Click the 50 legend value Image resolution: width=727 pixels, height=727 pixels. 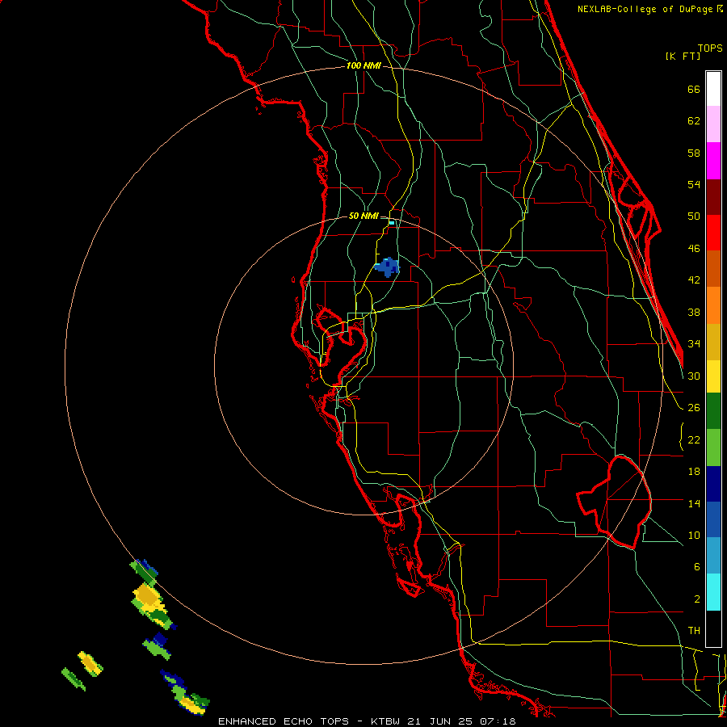(694, 216)
